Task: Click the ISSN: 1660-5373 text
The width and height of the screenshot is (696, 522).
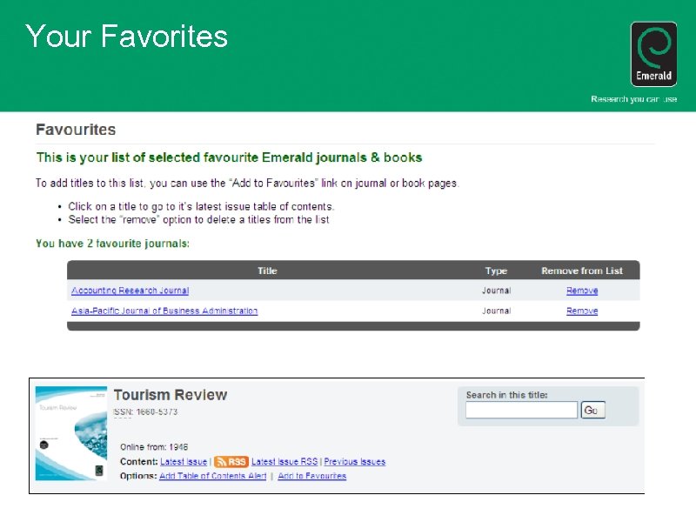Action: (x=145, y=412)
